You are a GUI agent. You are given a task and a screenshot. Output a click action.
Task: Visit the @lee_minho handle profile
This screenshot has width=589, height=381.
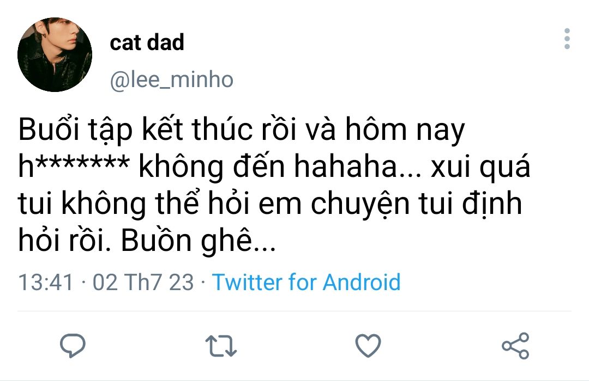coord(171,80)
